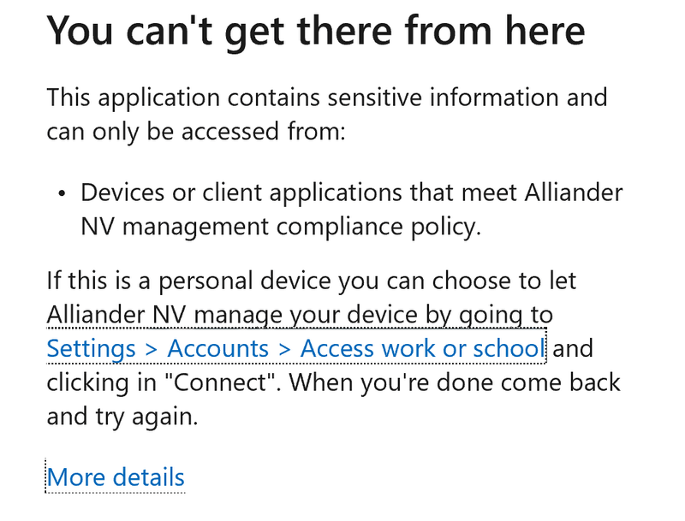Click "manage your device by going to" text
The height and width of the screenshot is (521, 685).
(x=372, y=315)
